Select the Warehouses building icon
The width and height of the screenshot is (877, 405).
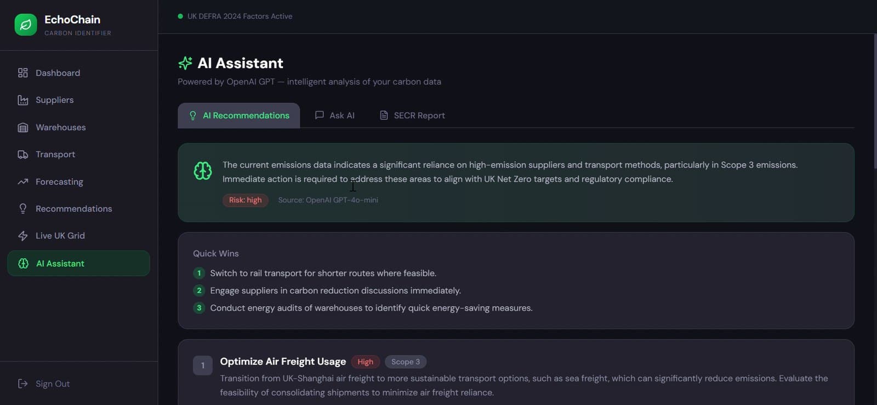pos(22,128)
